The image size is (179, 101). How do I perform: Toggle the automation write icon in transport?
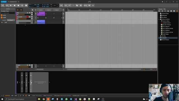[22, 6]
